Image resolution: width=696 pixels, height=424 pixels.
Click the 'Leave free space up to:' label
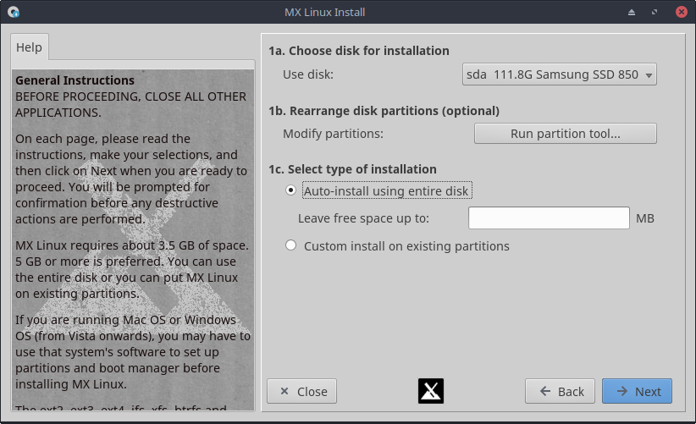(363, 218)
